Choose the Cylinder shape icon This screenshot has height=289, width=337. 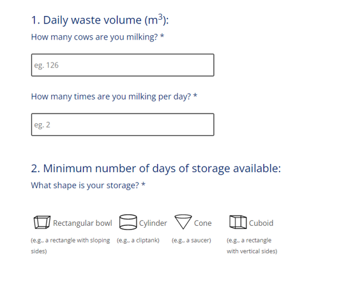click(128, 222)
